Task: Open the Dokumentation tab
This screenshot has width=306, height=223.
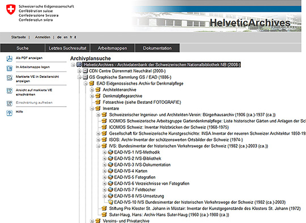Action: point(158,48)
